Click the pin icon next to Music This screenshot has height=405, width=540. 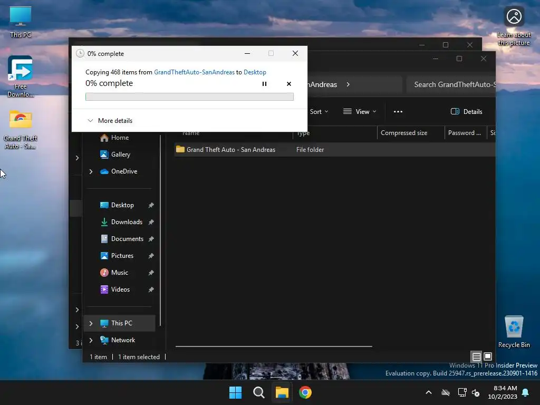[x=151, y=273]
